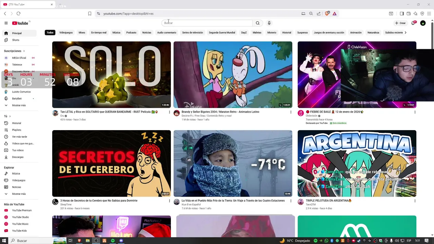The height and width of the screenshot is (244, 434).
Task: Open Tus videos in sidebar
Action: tap(20, 150)
